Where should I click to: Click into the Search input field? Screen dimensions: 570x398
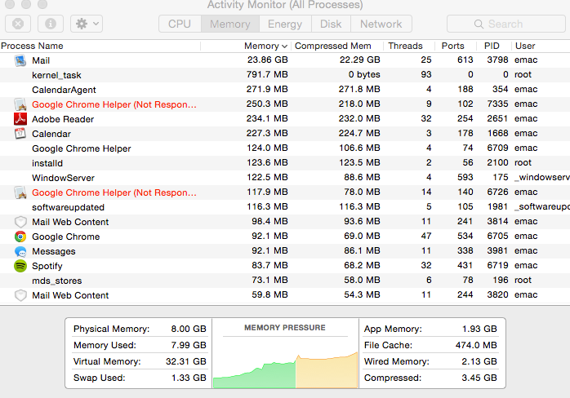506,24
